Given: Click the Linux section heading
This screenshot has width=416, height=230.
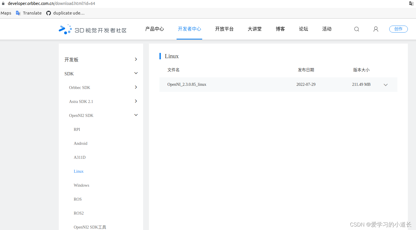Looking at the screenshot, I should point(172,56).
